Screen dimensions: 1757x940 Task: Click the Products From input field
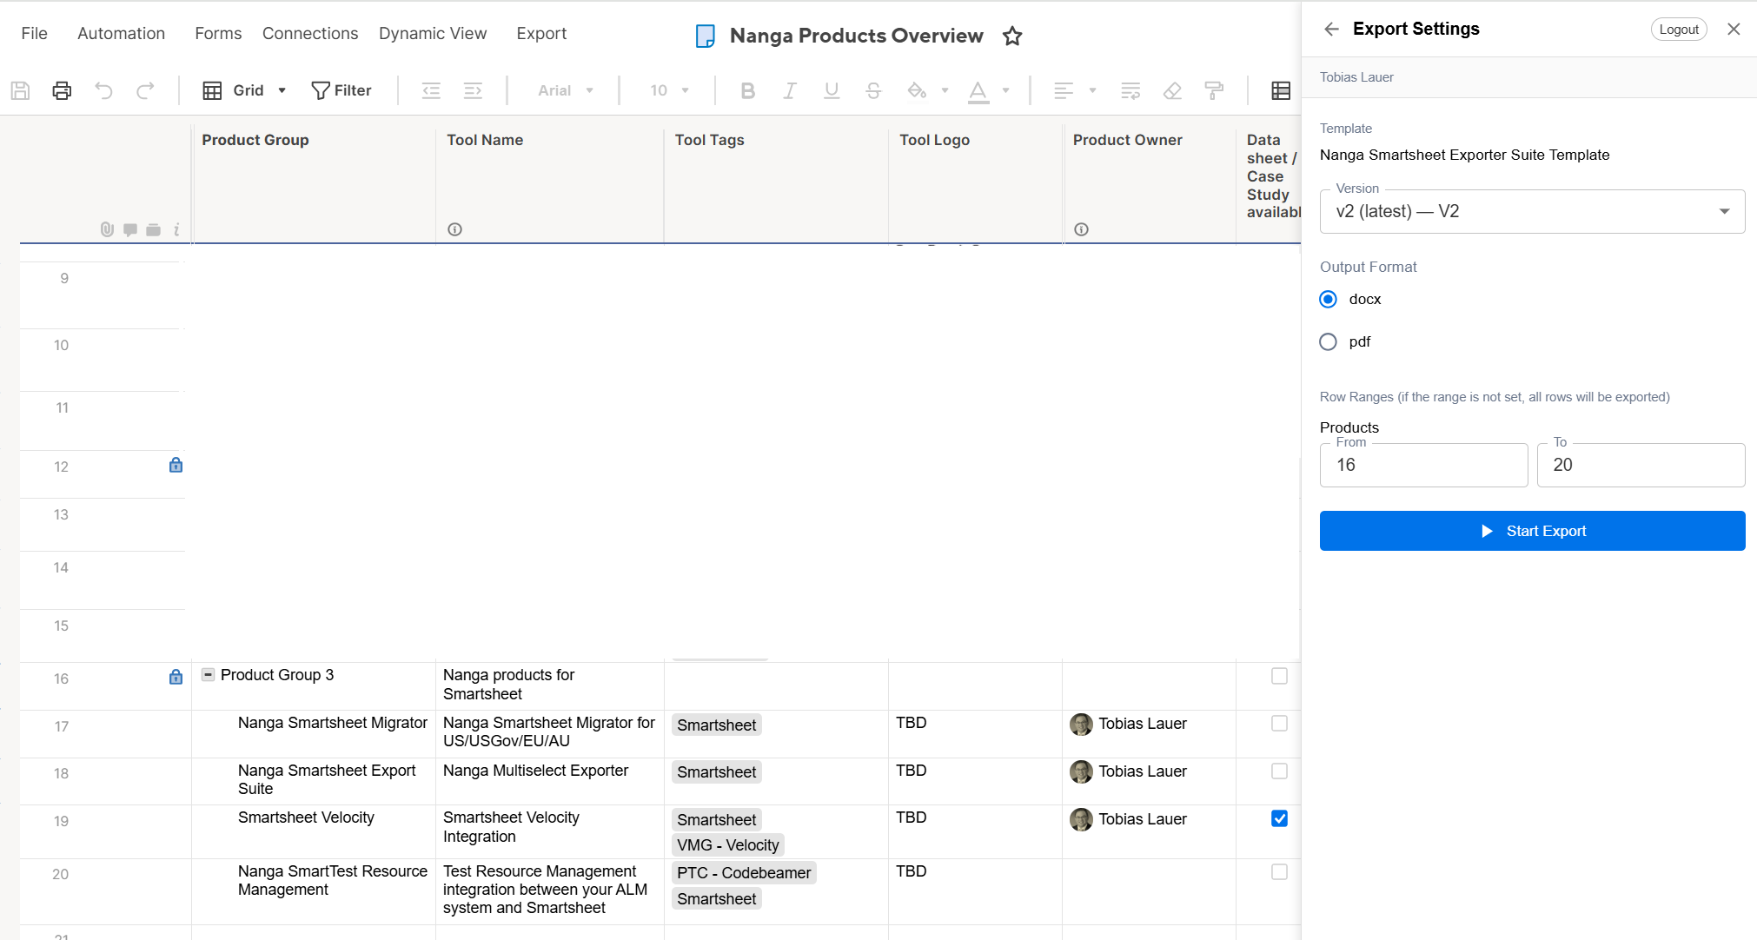click(1423, 465)
